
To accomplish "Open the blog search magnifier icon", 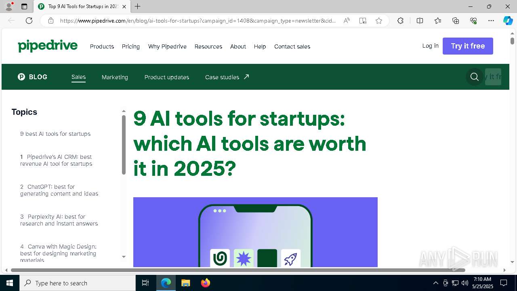I will (475, 77).
